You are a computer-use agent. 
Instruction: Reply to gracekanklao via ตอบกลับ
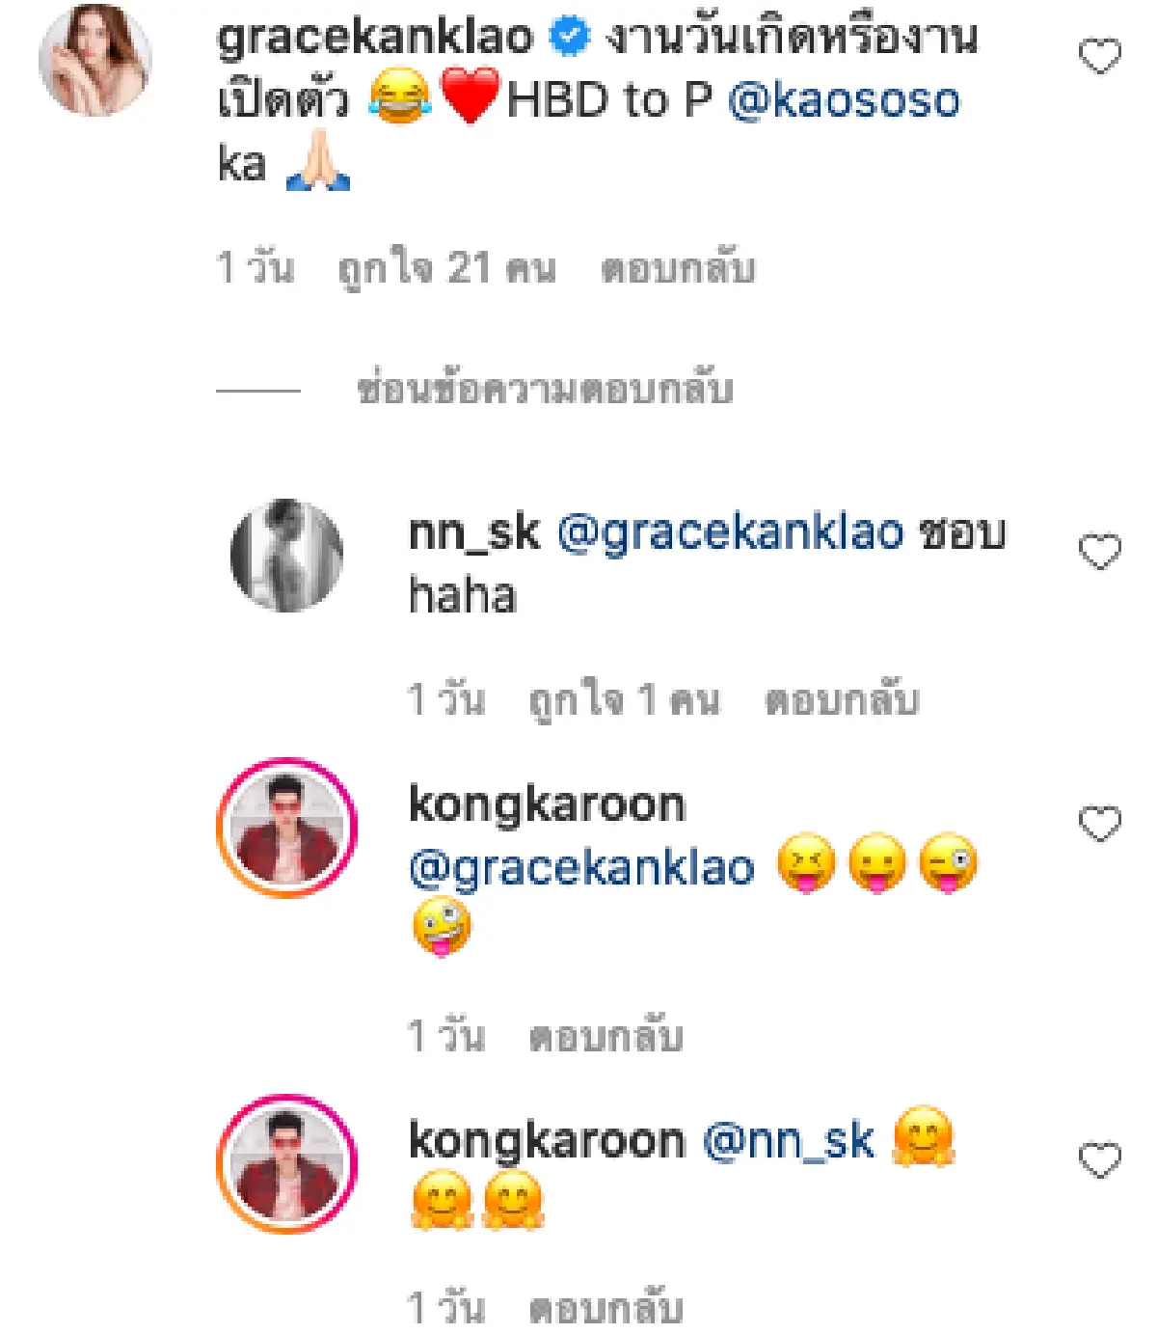coord(683,270)
